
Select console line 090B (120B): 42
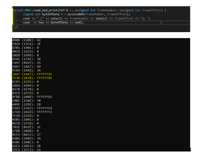(26, 40)
